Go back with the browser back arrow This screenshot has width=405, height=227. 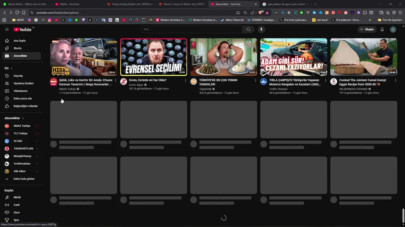[4, 13]
